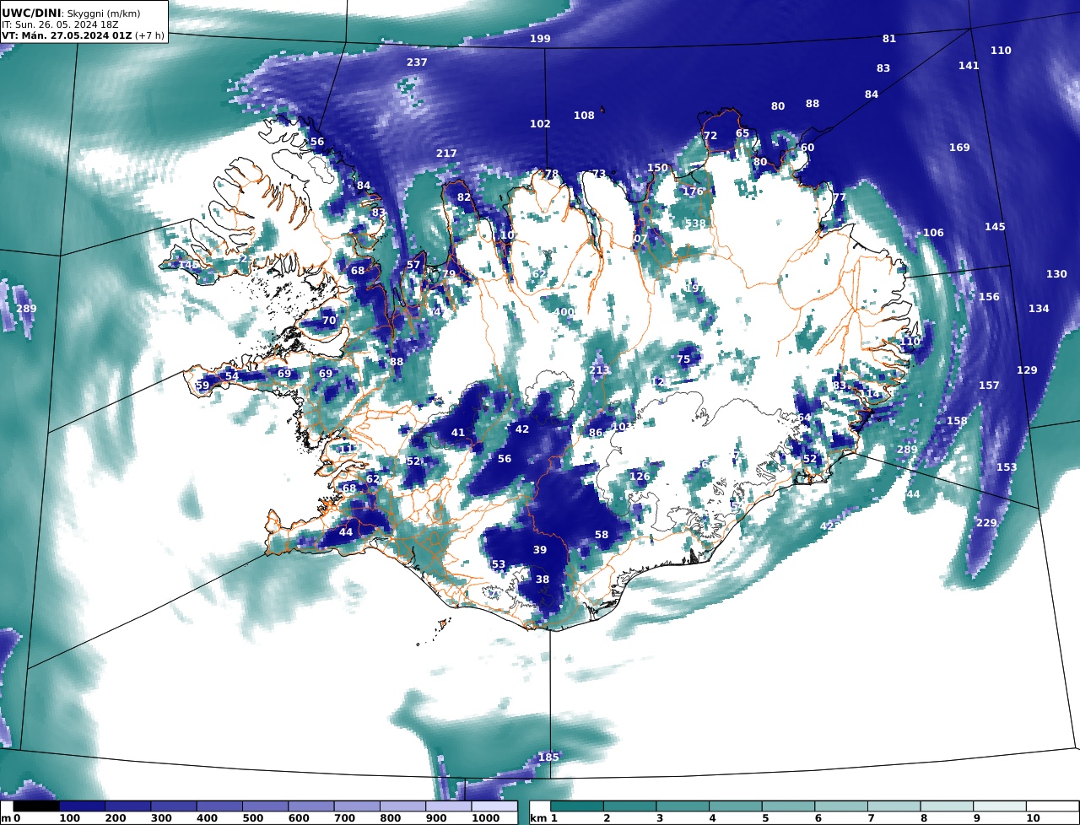The height and width of the screenshot is (825, 1080).
Task: Click the visibility value 130 at east edge
Action: pyautogui.click(x=1056, y=274)
